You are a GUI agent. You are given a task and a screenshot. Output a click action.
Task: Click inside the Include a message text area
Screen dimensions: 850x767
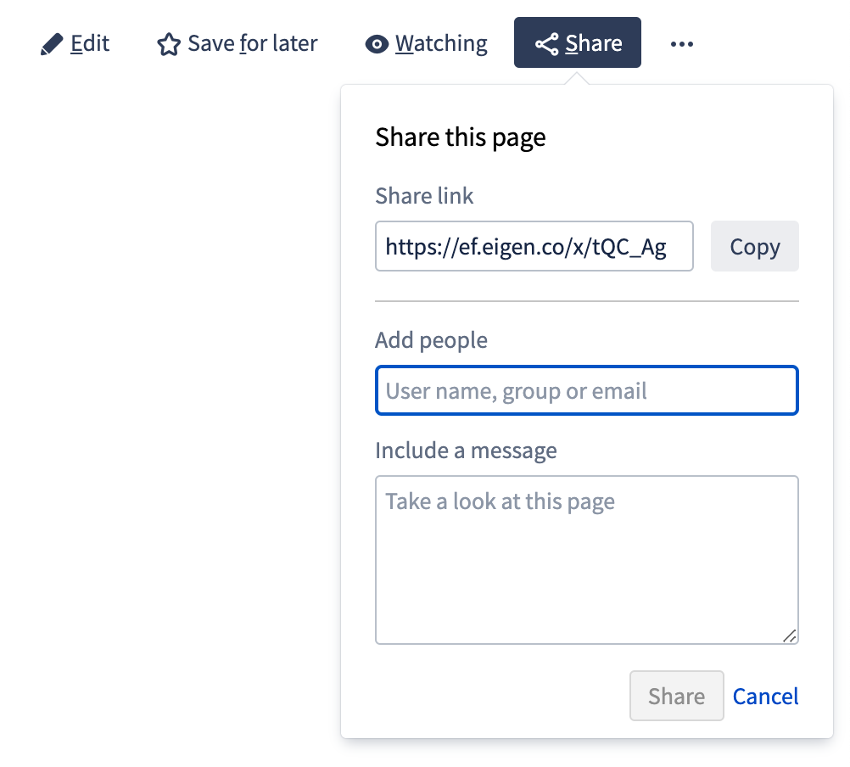tap(586, 560)
